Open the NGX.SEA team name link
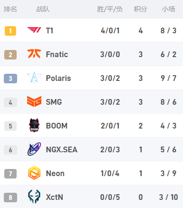 pos(61,149)
